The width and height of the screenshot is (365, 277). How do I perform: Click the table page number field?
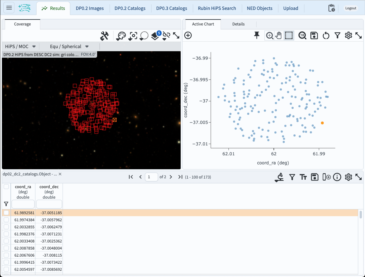[x=151, y=177]
